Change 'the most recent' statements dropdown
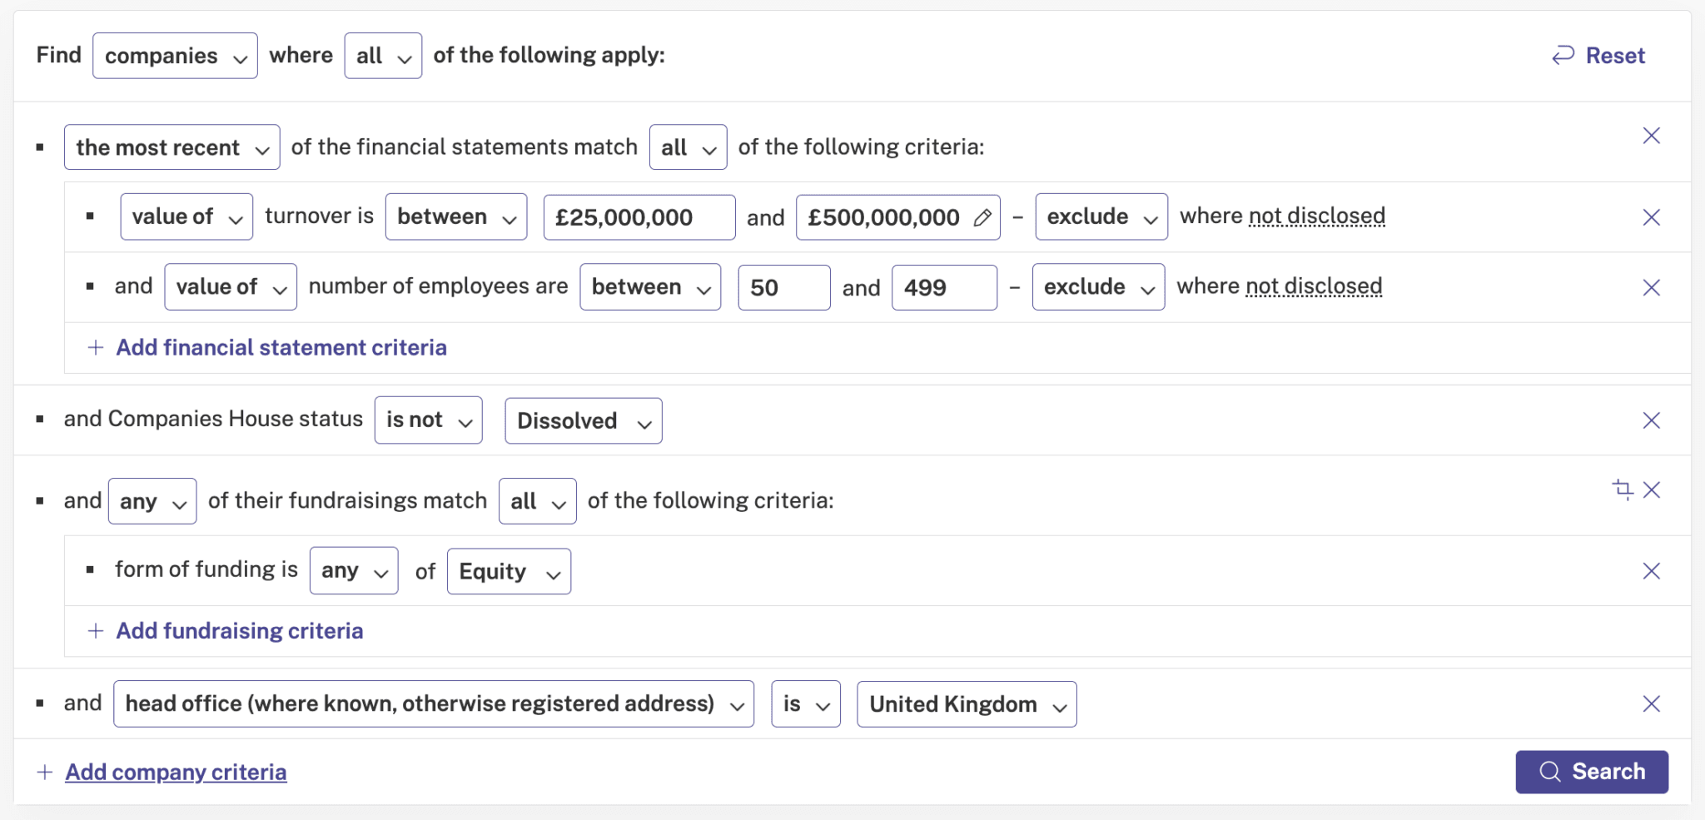 point(171,147)
